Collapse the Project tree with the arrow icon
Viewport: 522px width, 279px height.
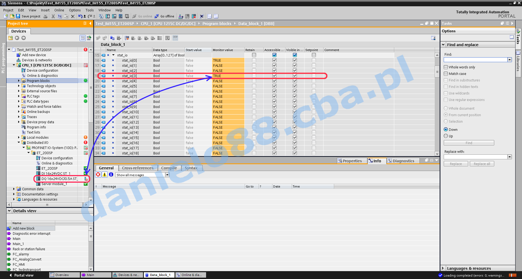pyautogui.click(x=90, y=23)
